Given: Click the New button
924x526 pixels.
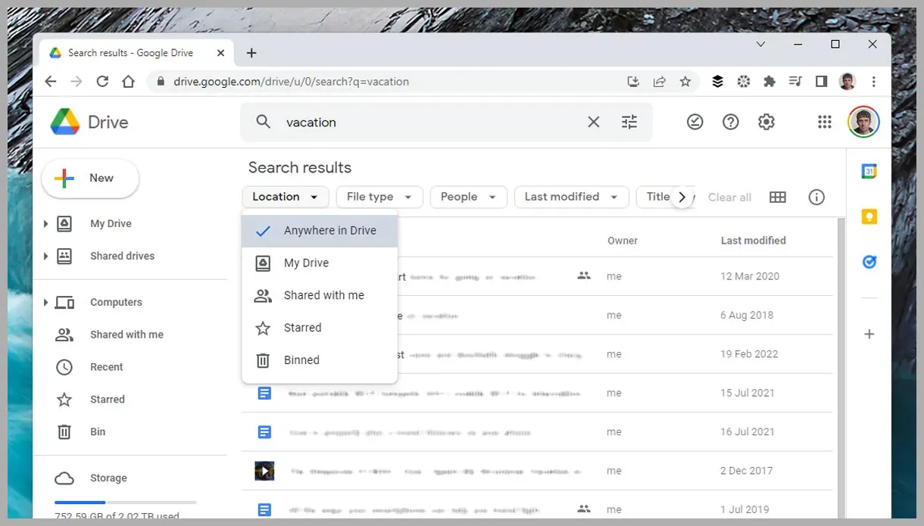Looking at the screenshot, I should (x=90, y=178).
